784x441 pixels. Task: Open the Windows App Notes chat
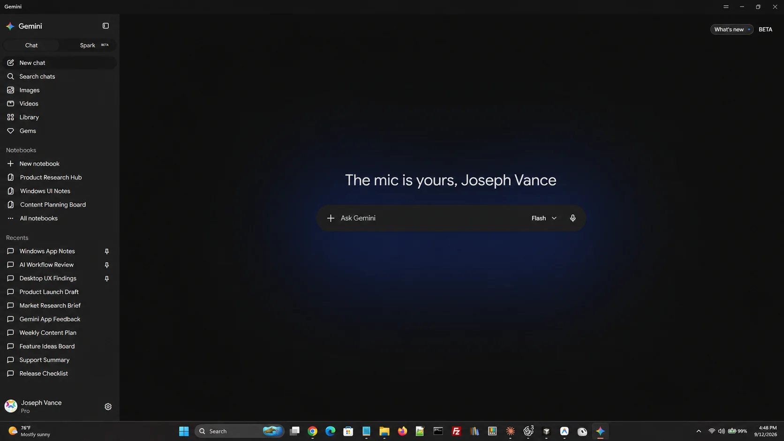click(x=47, y=251)
